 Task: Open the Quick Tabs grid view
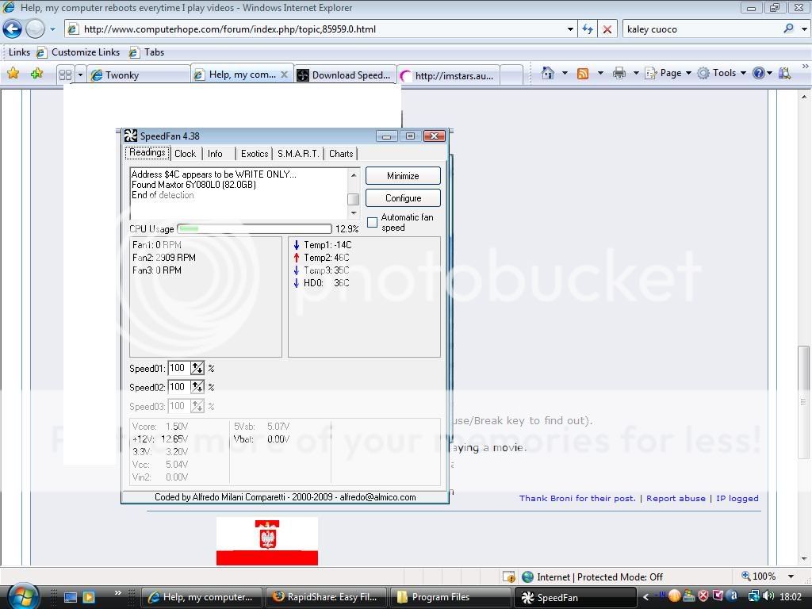tap(65, 75)
